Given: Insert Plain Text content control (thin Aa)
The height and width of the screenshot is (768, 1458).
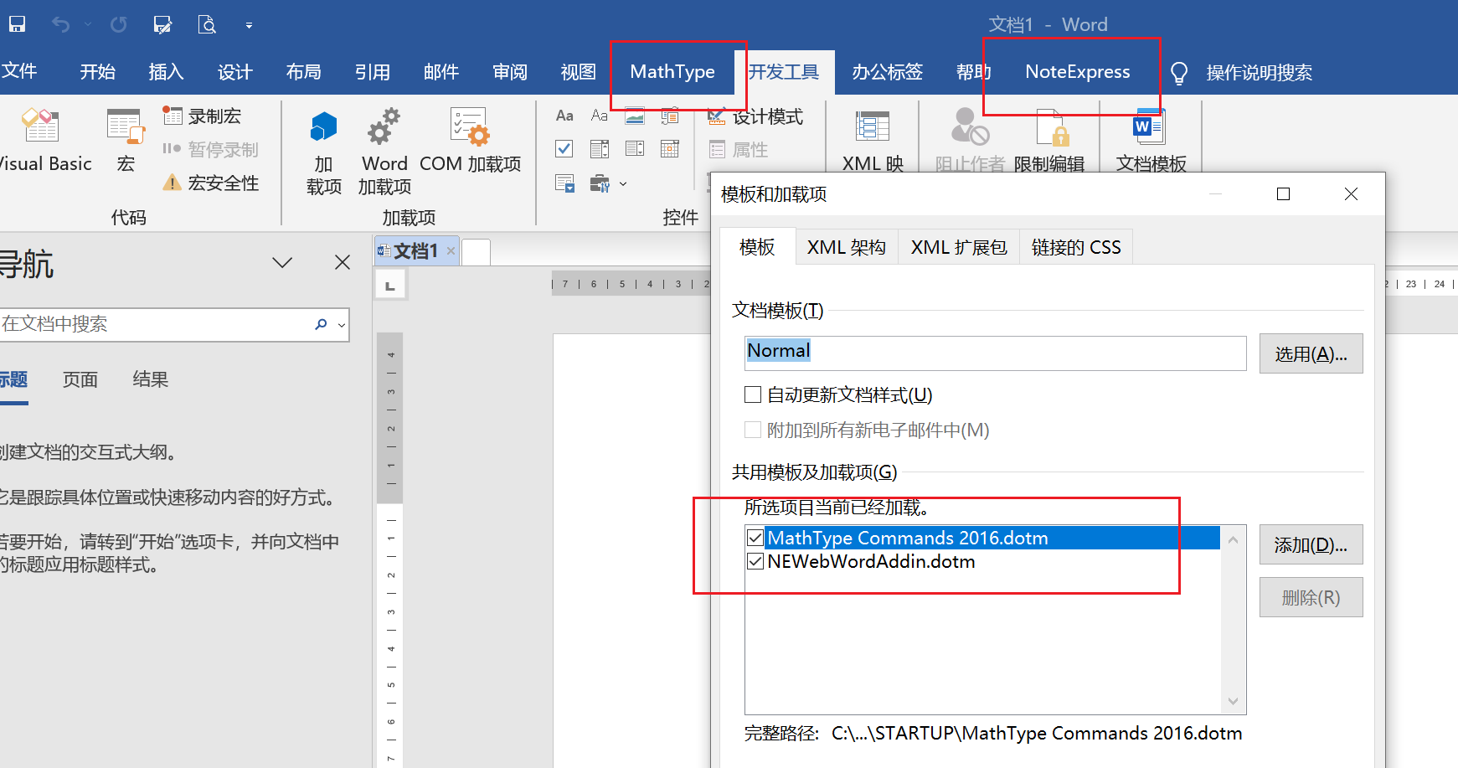Looking at the screenshot, I should click(600, 116).
